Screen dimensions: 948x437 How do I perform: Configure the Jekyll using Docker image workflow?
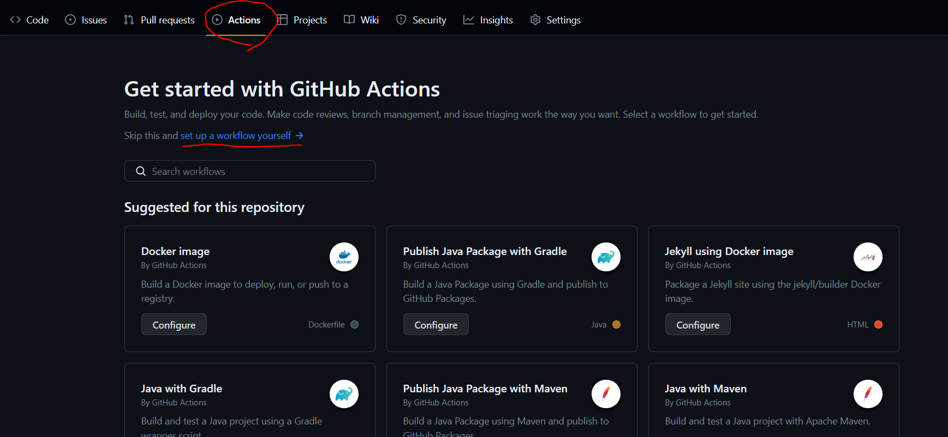point(698,325)
